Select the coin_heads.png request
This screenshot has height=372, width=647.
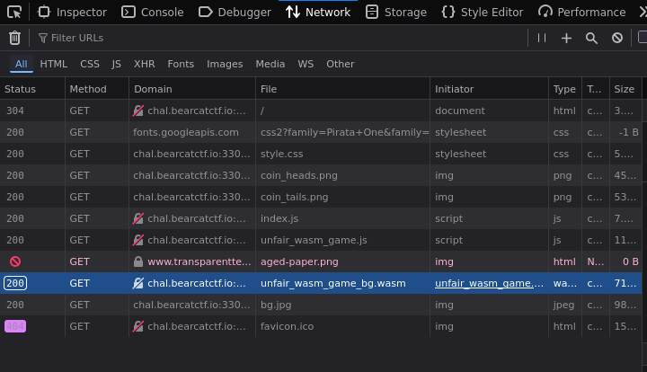pos(321,175)
